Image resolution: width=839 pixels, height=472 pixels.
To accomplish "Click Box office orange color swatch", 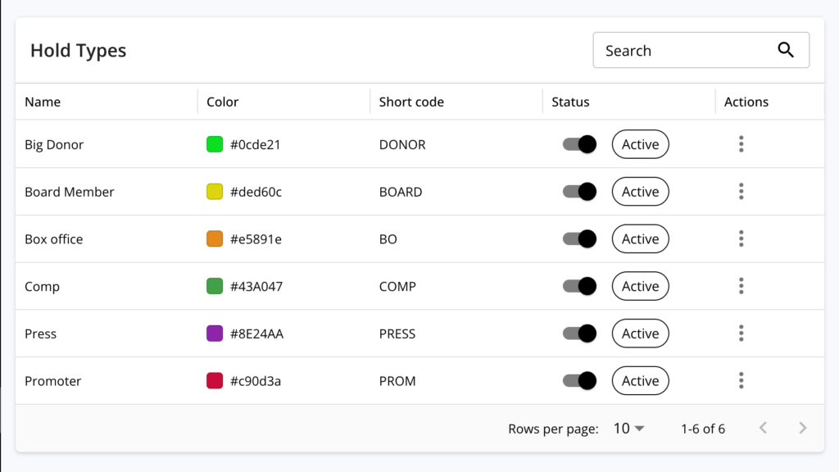I will [215, 238].
